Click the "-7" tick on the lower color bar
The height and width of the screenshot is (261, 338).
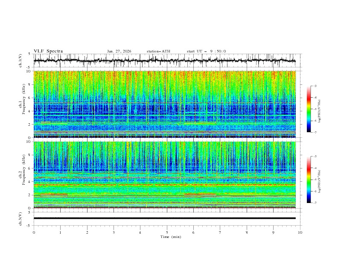pos(315,203)
